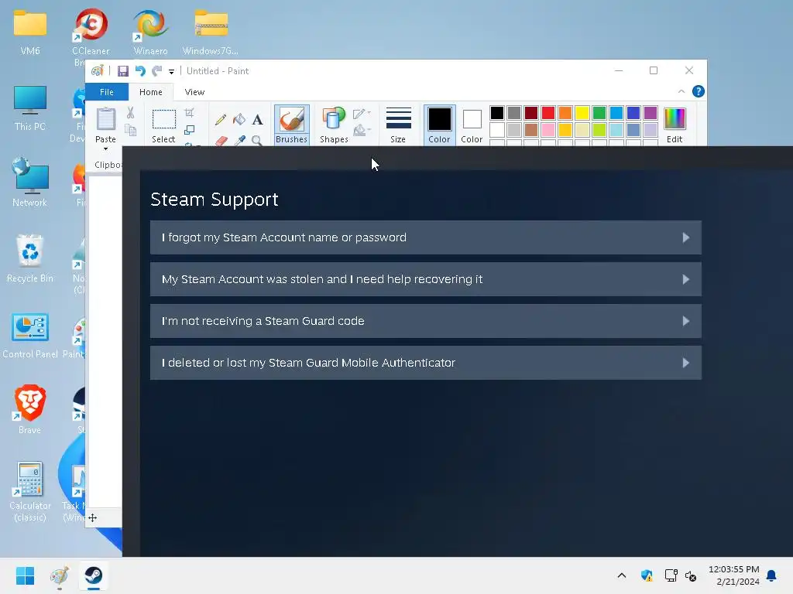Select the Brave browser desktop icon
Image resolution: width=793 pixels, height=594 pixels.
30,410
